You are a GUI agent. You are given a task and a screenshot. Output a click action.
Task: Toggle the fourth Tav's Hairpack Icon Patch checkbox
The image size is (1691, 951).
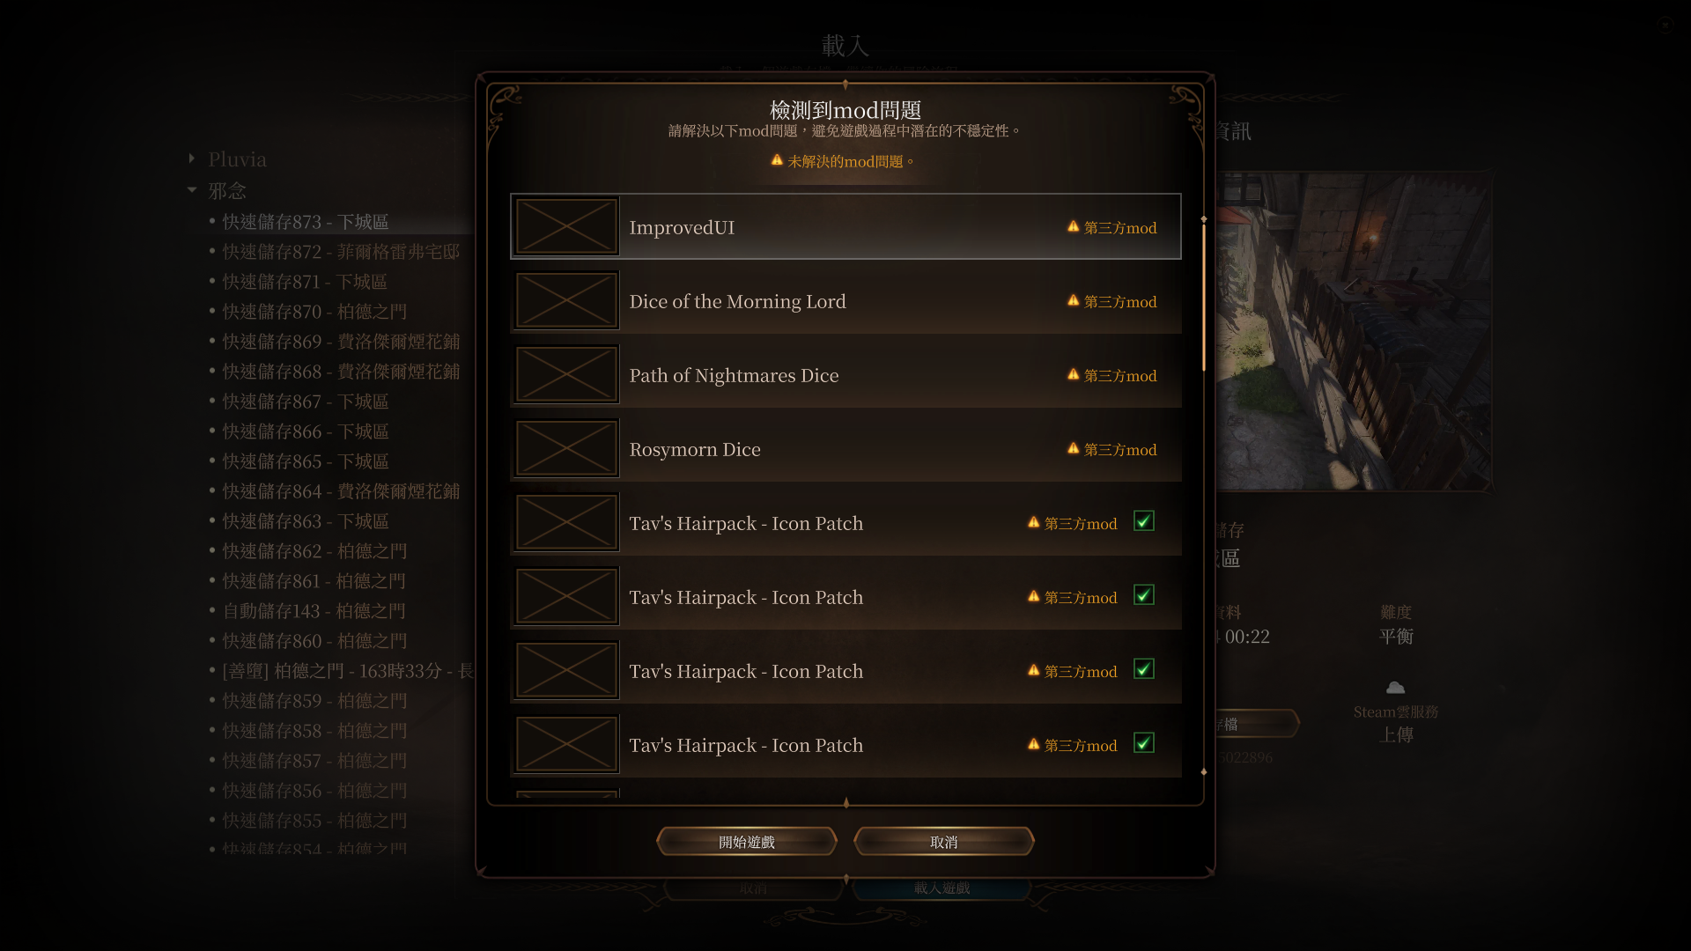pyautogui.click(x=1144, y=743)
